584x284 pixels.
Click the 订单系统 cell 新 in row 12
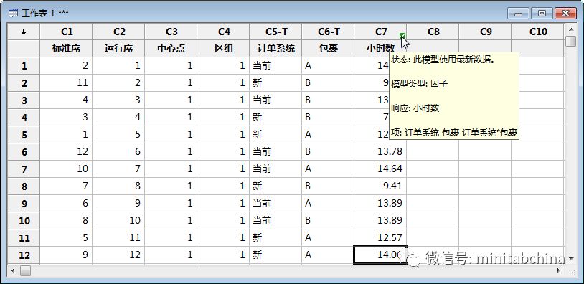tap(276, 255)
